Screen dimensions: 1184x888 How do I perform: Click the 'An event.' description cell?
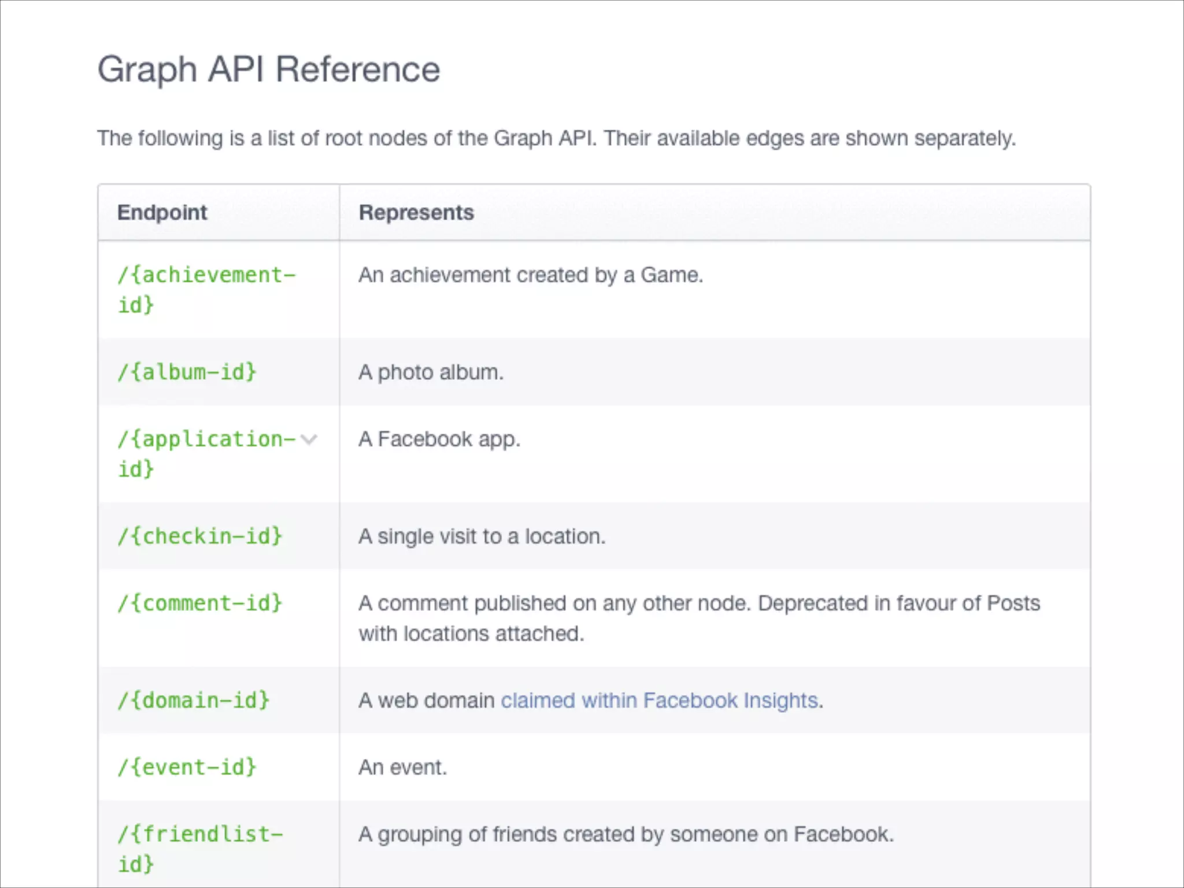coord(403,768)
